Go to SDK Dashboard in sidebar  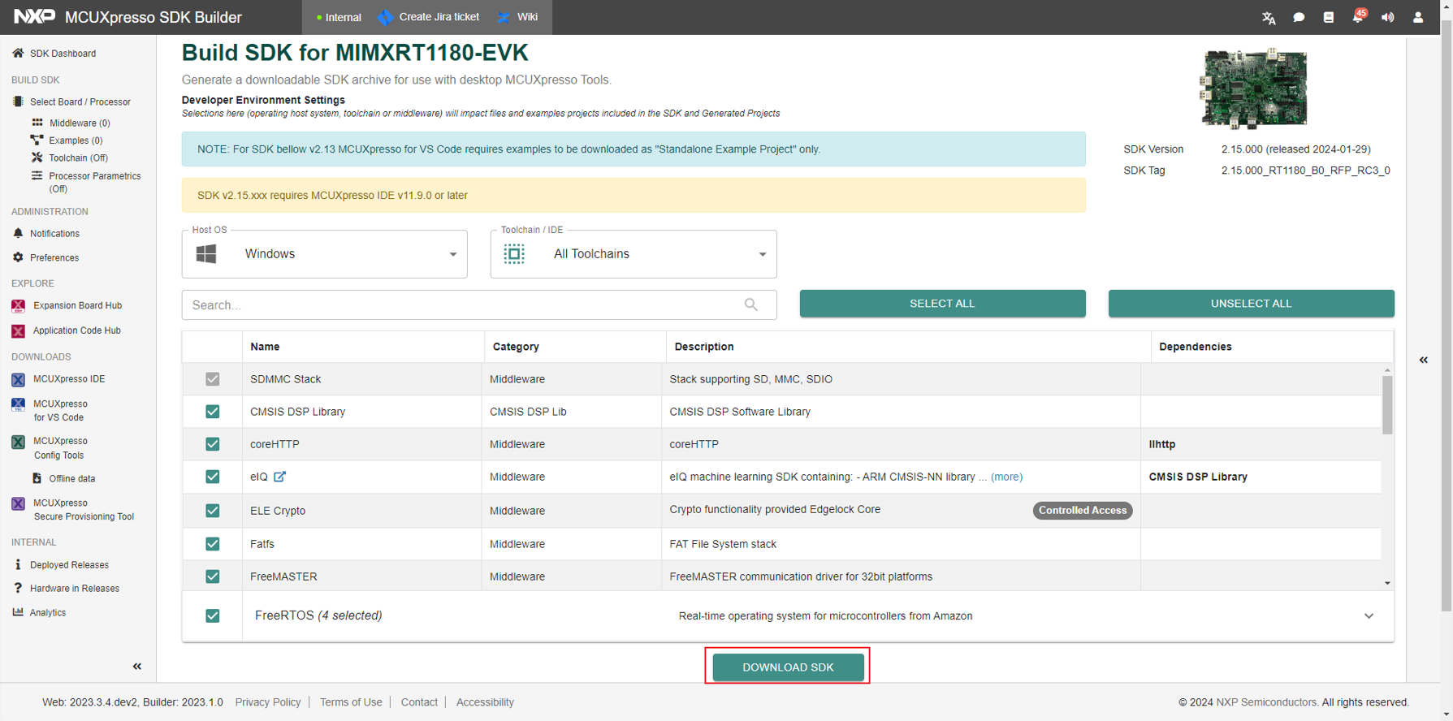(63, 54)
